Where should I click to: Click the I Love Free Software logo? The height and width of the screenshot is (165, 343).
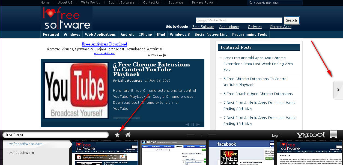coord(67,18)
